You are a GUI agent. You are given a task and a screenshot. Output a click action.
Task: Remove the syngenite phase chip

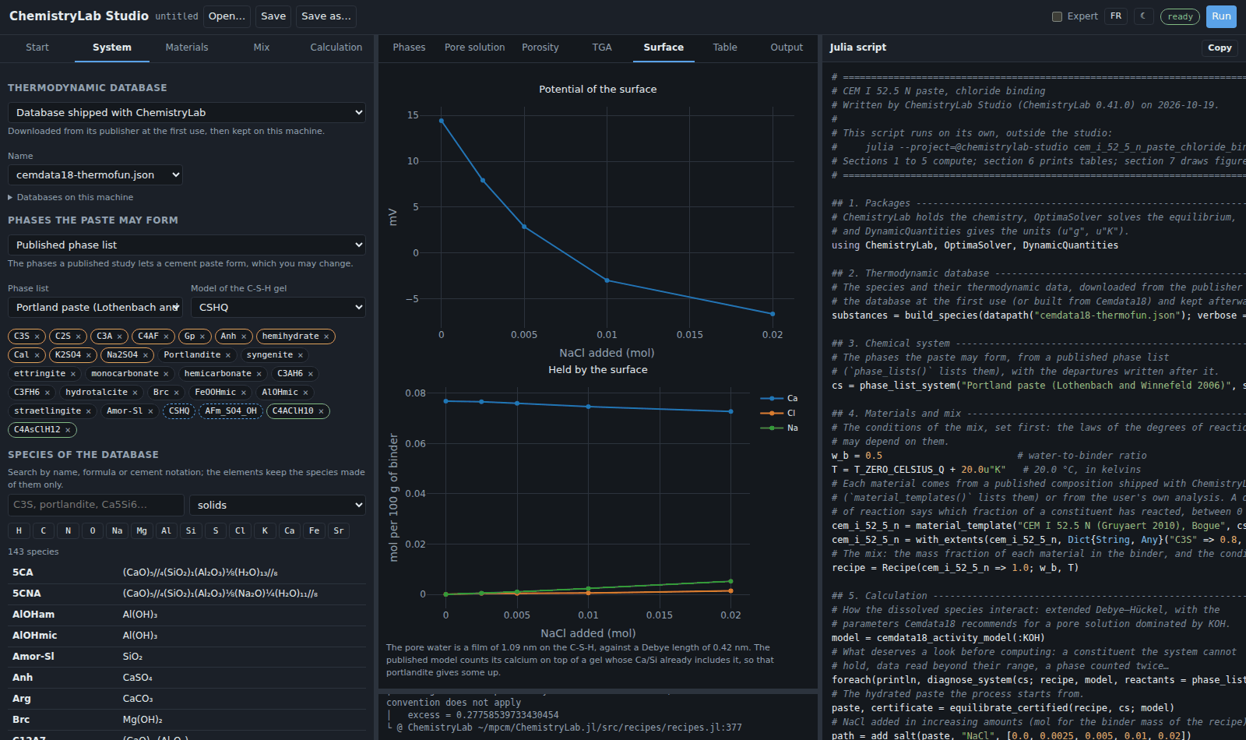point(301,355)
